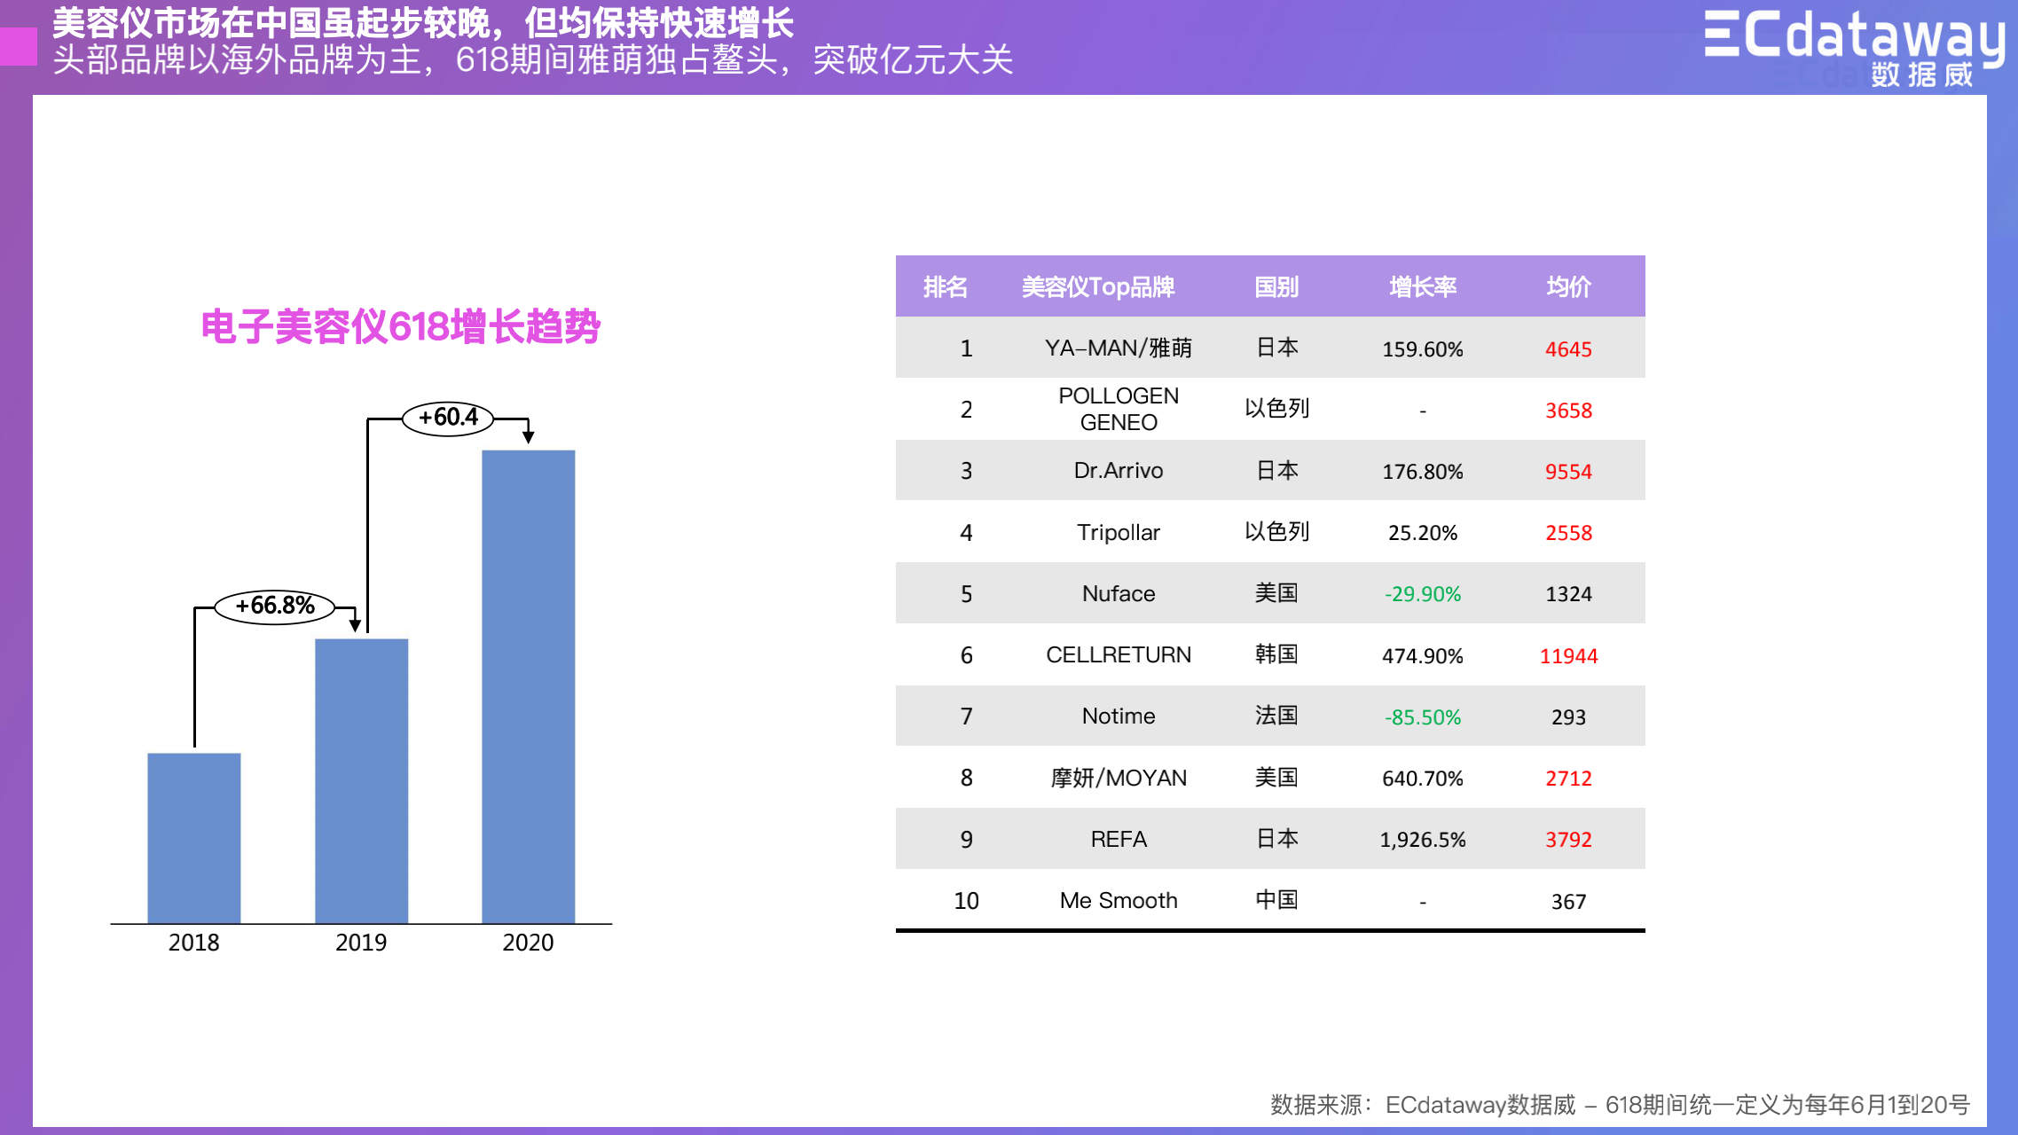Screen dimensions: 2018x1135
Task: Click the +66.8% growth label oval
Action: coord(275,606)
